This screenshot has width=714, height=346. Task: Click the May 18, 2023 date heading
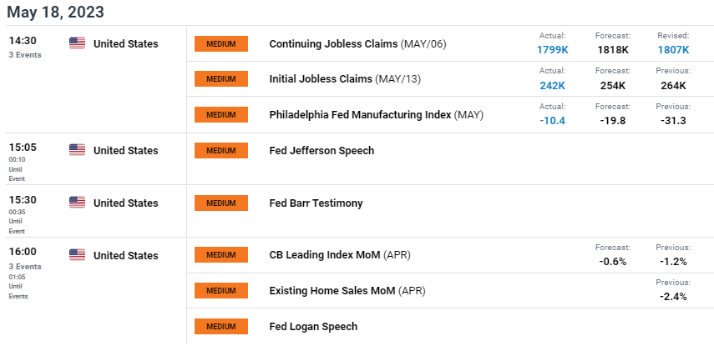point(55,12)
